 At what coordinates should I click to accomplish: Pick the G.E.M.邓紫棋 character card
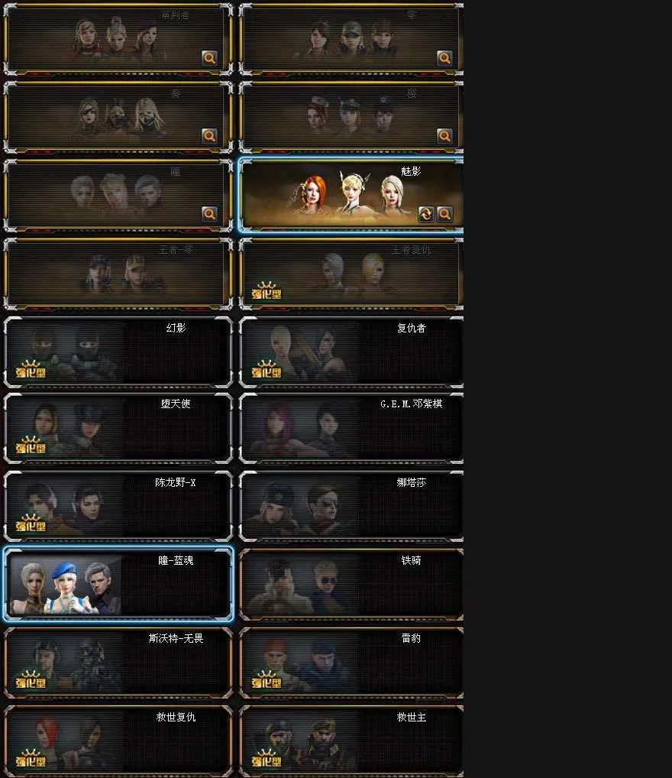point(351,429)
